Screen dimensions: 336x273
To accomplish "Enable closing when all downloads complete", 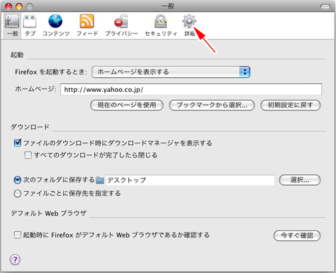I will coord(28,155).
